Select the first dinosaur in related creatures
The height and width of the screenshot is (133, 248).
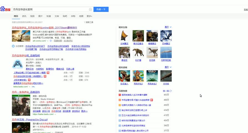tap(124, 36)
